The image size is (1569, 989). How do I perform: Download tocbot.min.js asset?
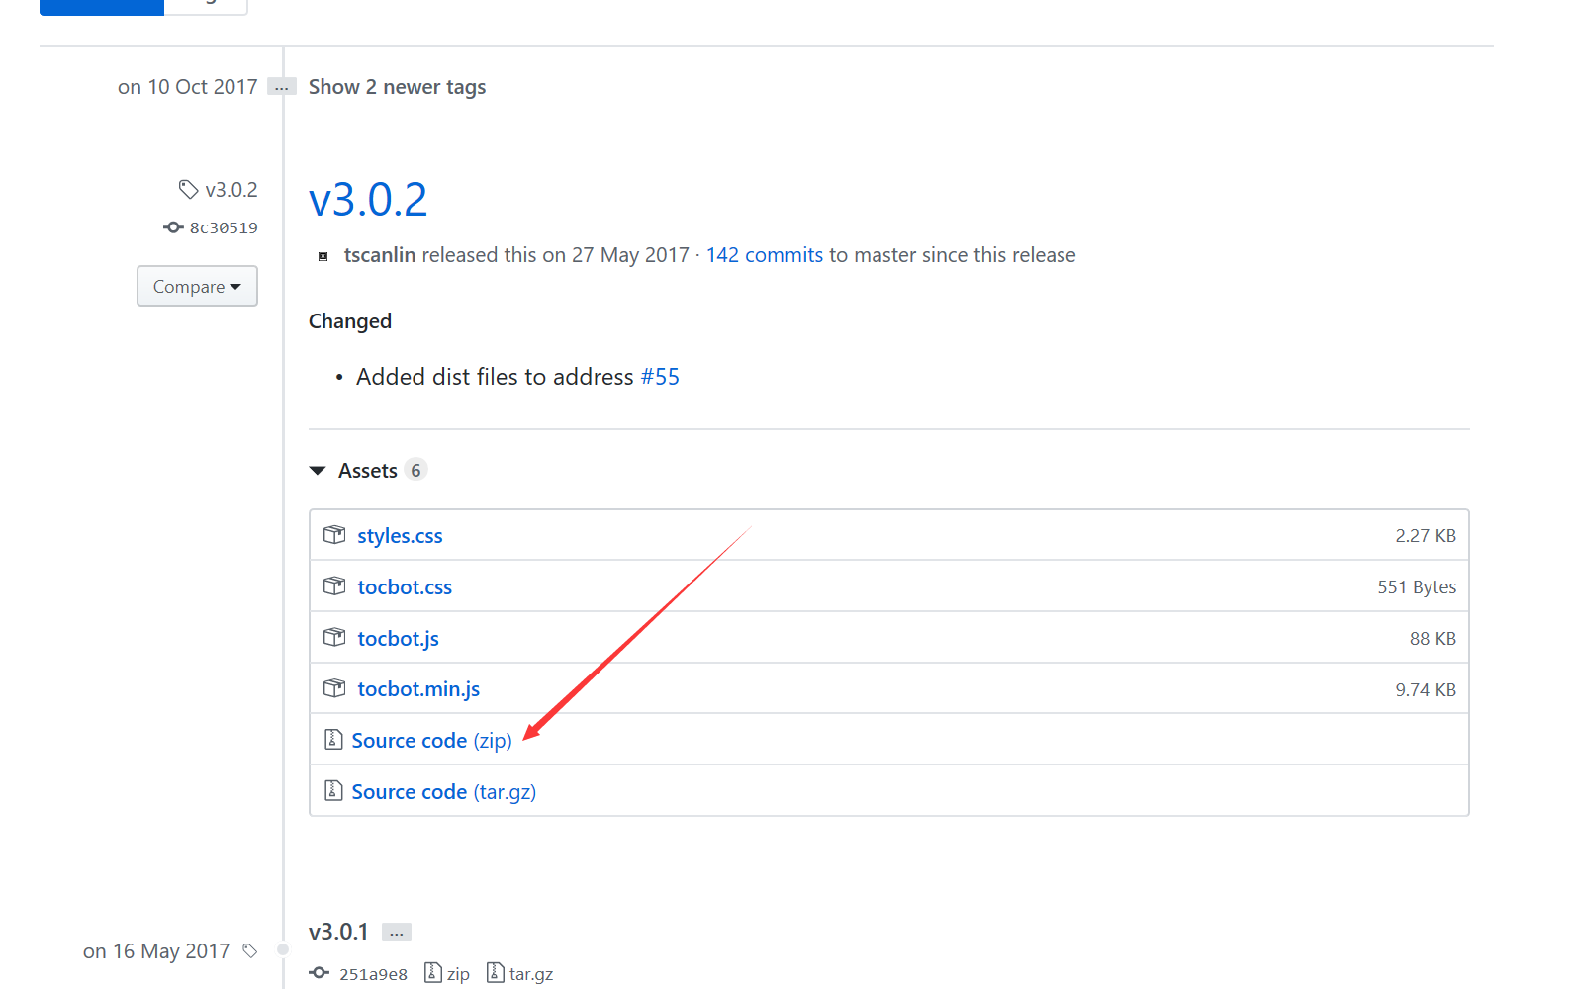click(418, 688)
